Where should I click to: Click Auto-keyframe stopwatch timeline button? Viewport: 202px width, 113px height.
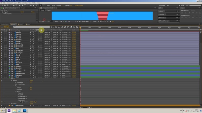(x=74, y=27)
